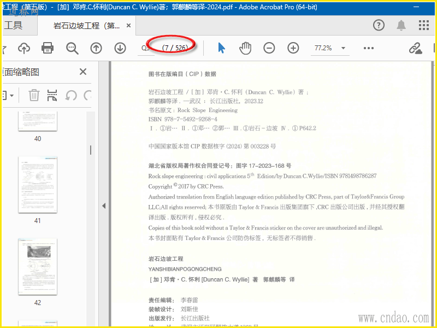437x328 pixels.
Task: Close the 岩石边坡工程 document tab
Action: (128, 26)
